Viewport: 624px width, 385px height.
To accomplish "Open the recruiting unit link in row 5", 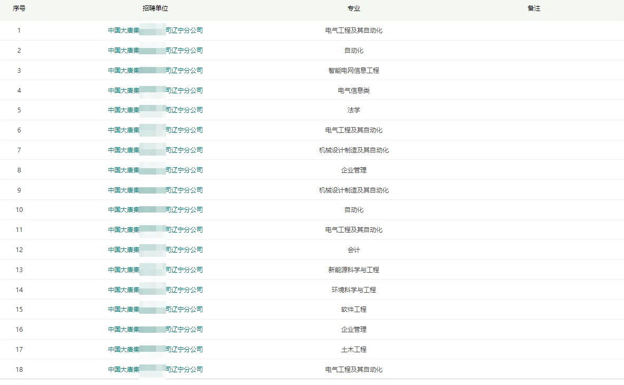I will click(155, 110).
